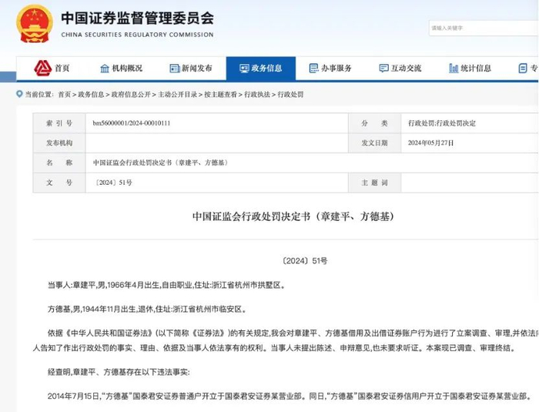Open the 首页 navigation tab
This screenshot has height=412, width=539.
click(52, 69)
